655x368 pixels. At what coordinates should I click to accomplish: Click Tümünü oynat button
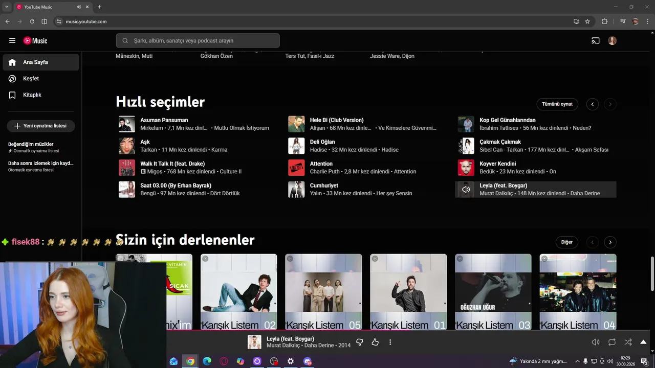pos(557,104)
